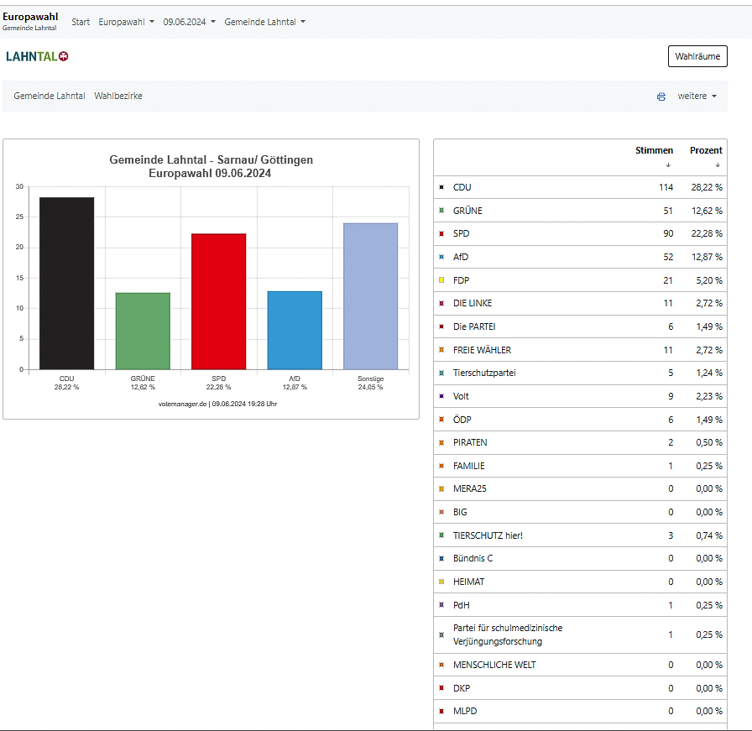Click the CDU black color marker

(441, 188)
